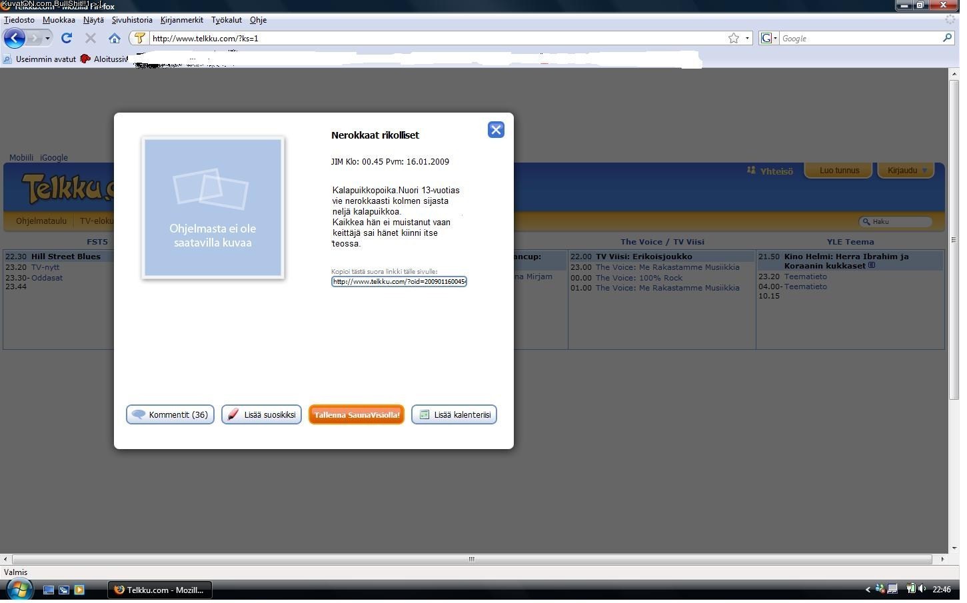Open the Näytä menu
The height and width of the screenshot is (603, 967).
[x=93, y=20]
